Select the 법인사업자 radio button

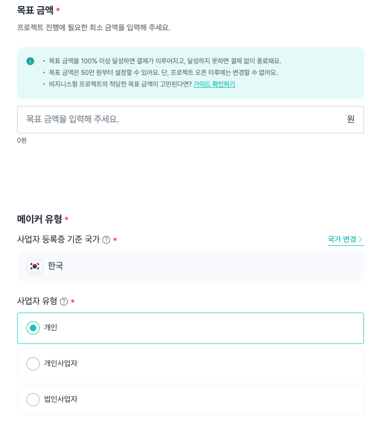33,400
